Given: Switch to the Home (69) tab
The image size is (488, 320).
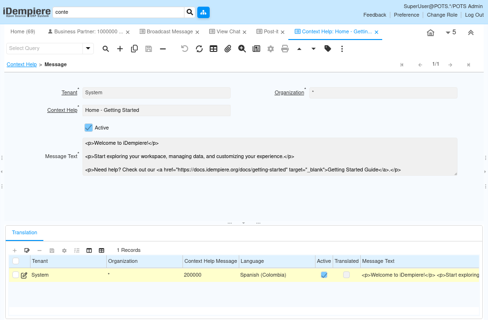Looking at the screenshot, I should click(23, 32).
